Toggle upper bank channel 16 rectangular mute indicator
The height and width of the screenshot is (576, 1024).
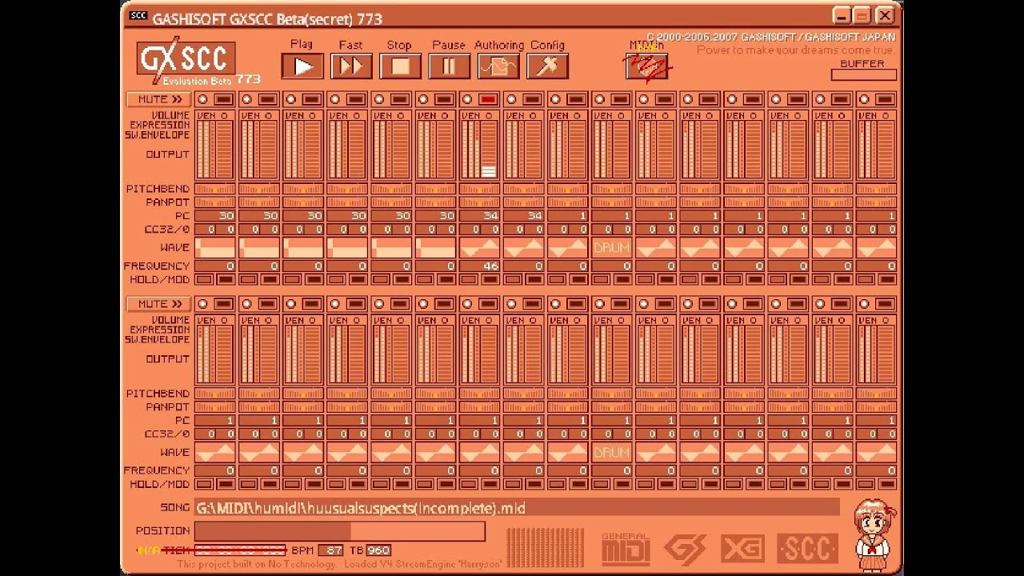click(885, 99)
